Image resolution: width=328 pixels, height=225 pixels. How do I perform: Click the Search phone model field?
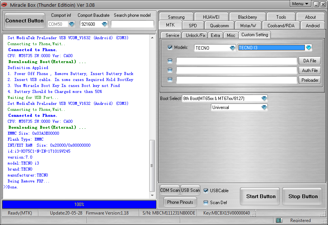(x=132, y=24)
